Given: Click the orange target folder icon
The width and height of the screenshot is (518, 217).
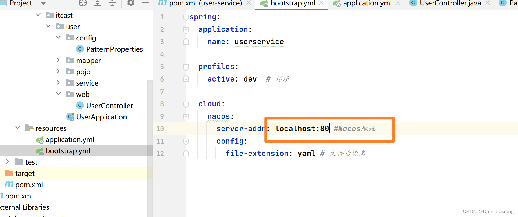Looking at the screenshot, I should point(9,173).
